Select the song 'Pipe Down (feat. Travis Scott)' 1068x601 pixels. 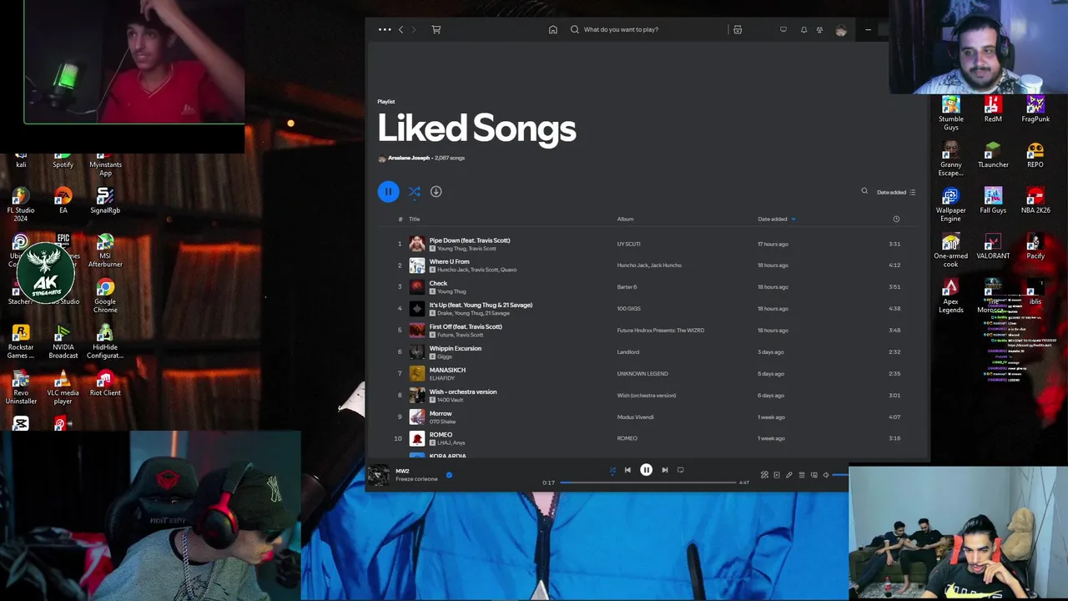pos(470,240)
